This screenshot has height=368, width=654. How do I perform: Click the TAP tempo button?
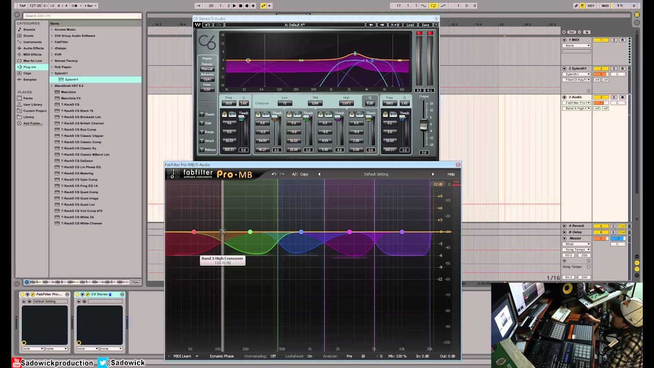[x=22, y=6]
